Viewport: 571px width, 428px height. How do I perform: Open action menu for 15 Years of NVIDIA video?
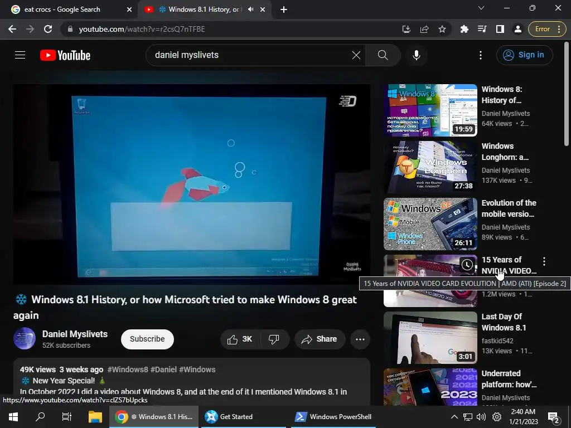click(x=544, y=261)
